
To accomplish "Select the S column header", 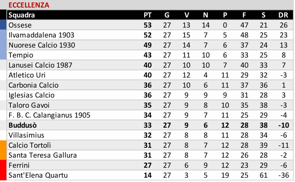I will pos(264,15).
